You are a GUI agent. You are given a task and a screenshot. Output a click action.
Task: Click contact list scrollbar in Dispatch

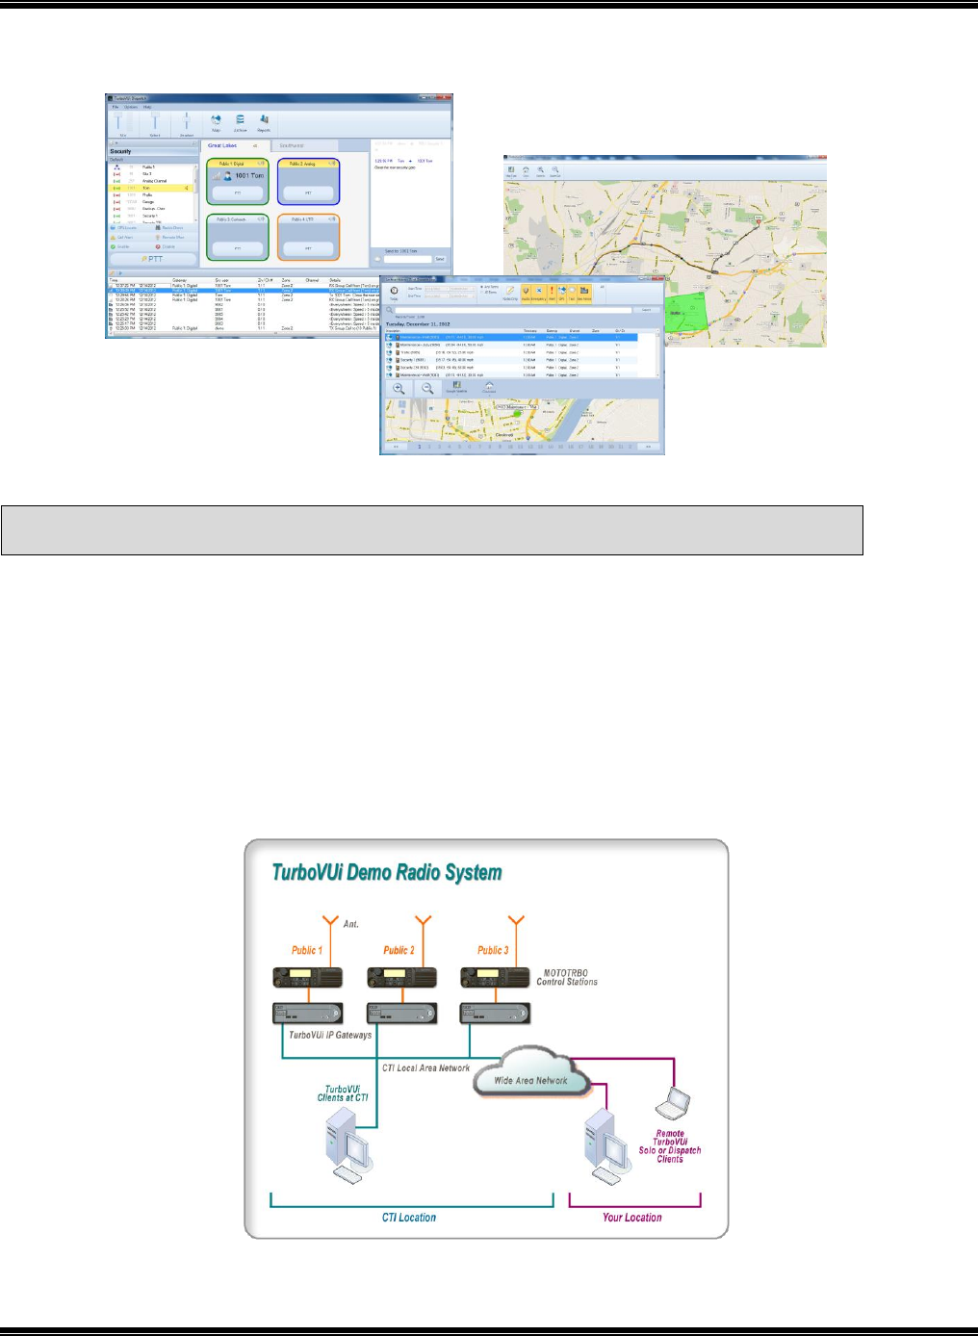click(195, 193)
